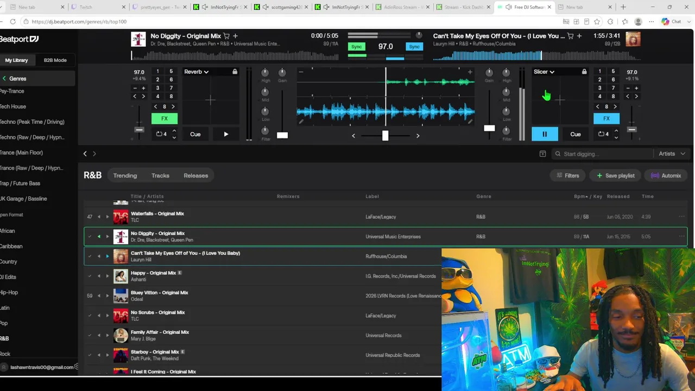The width and height of the screenshot is (695, 391).
Task: Adjust the right deck volume fader
Action: [x=489, y=128]
